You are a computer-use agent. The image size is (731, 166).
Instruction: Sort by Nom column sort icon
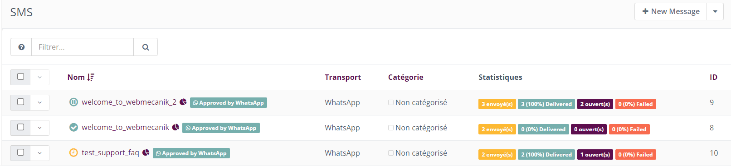[x=91, y=77]
